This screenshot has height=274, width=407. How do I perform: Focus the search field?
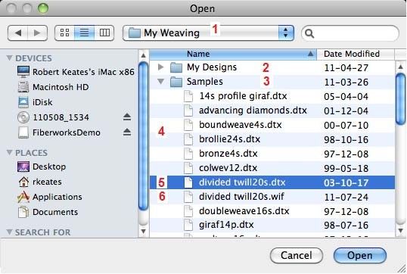[350, 33]
